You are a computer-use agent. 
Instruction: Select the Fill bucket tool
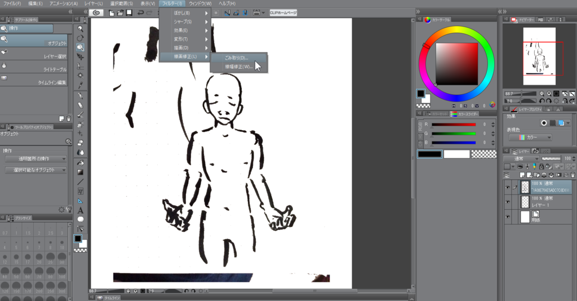pos(80,163)
